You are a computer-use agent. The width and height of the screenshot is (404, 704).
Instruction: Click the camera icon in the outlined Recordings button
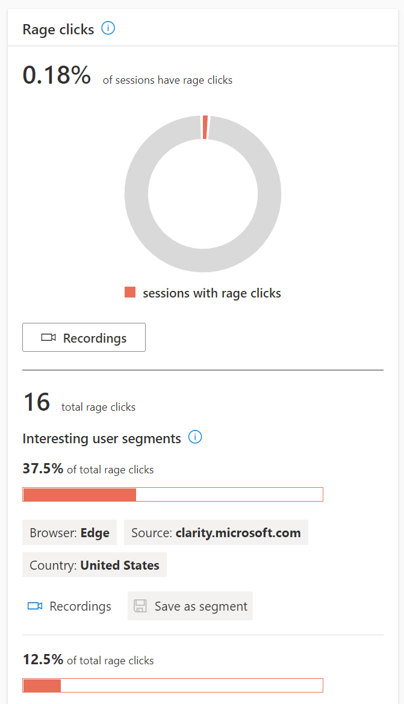[x=49, y=338]
